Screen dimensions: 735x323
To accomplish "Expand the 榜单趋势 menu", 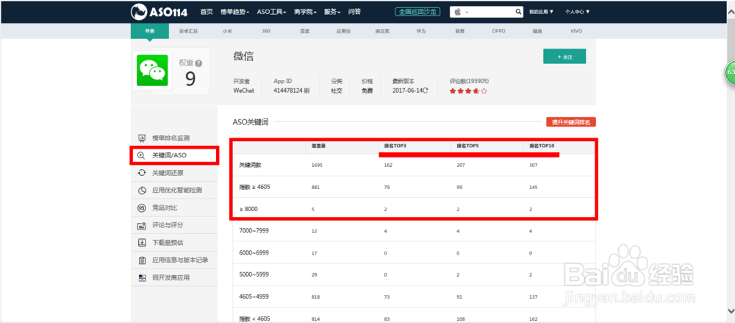I will coord(235,12).
